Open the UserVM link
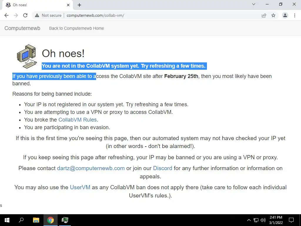301x226 pixels. tap(80, 187)
